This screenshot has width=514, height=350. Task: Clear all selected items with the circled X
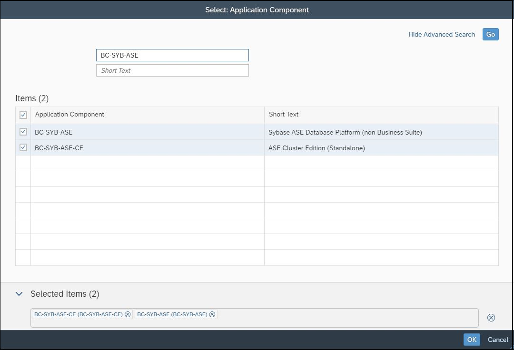[491, 318]
